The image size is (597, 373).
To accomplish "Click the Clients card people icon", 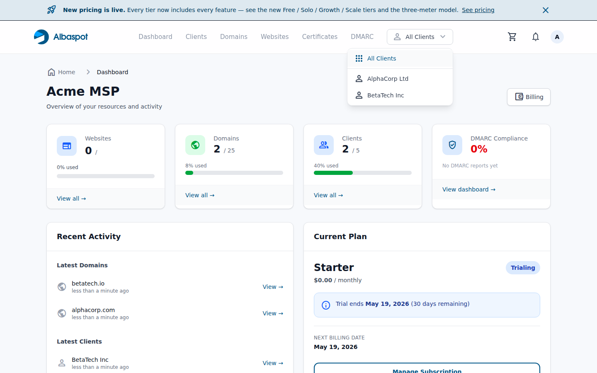I will (324, 145).
